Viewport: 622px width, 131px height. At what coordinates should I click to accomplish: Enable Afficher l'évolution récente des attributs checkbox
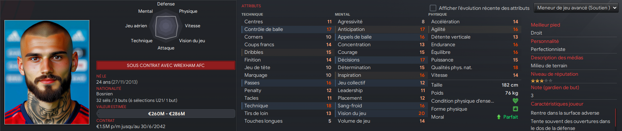[433, 8]
